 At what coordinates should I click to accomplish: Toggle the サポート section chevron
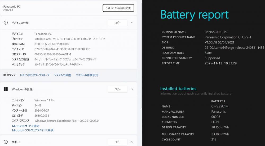click(132, 142)
